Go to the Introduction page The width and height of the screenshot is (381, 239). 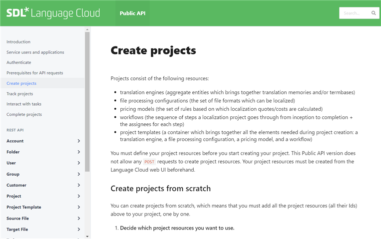pos(18,42)
